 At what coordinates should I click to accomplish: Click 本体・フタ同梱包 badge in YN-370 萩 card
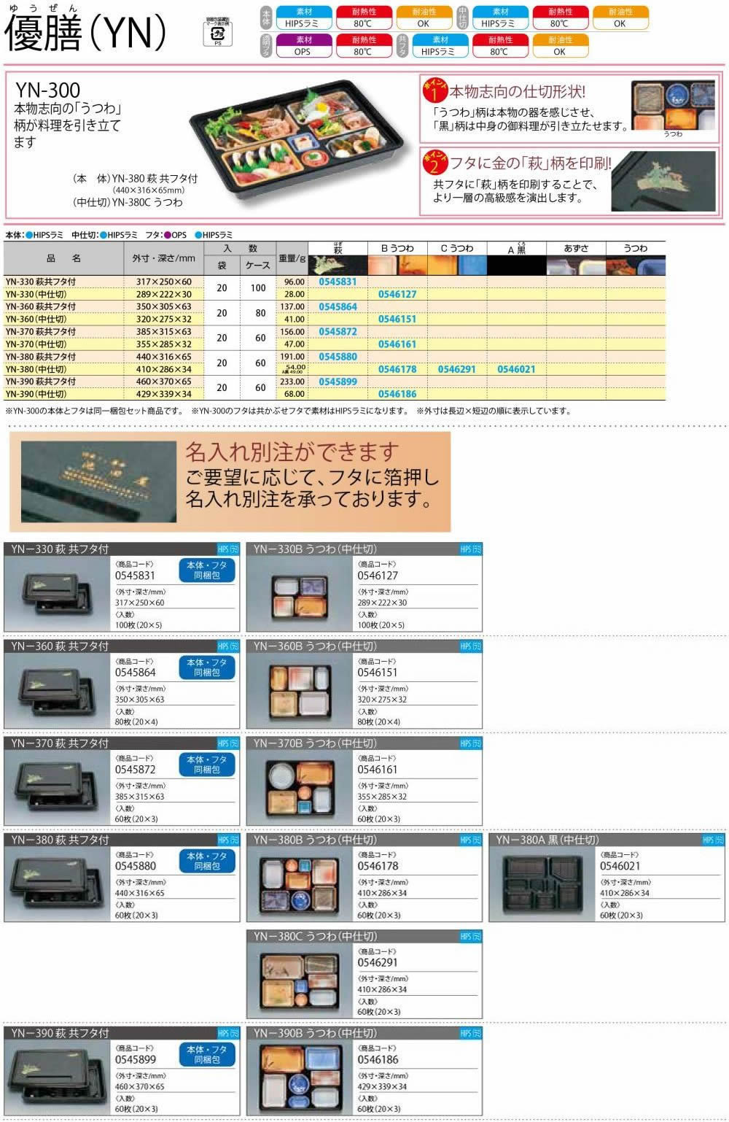click(x=207, y=765)
